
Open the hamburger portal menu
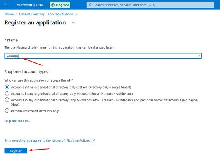coord(6,5)
